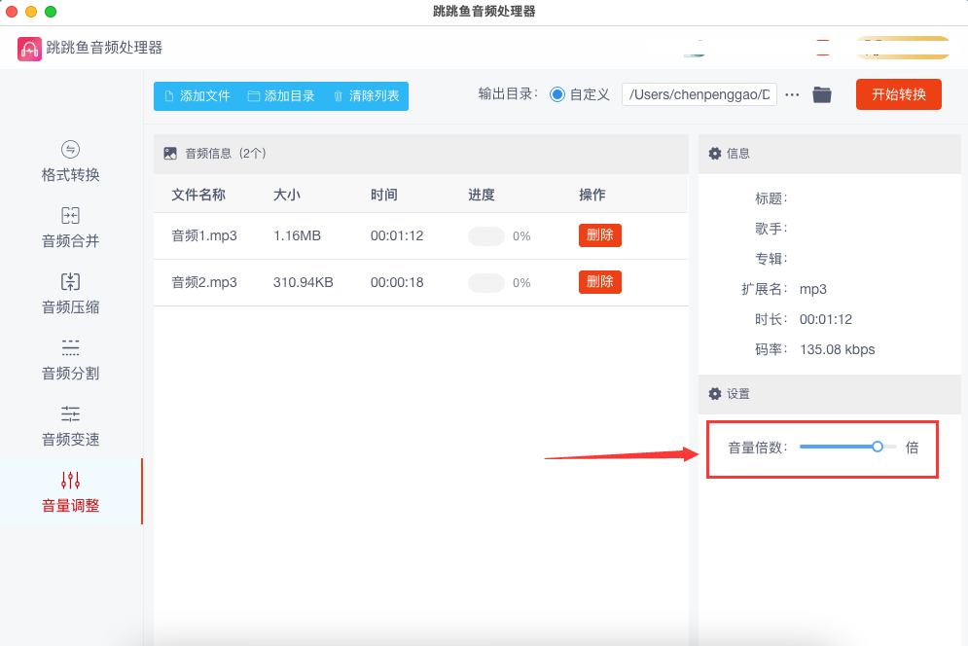
Task: Click the 大小 column header
Action: coord(286,195)
